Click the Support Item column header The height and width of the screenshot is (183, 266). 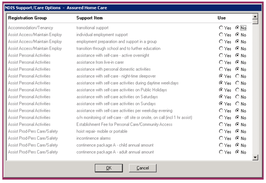click(x=89, y=18)
